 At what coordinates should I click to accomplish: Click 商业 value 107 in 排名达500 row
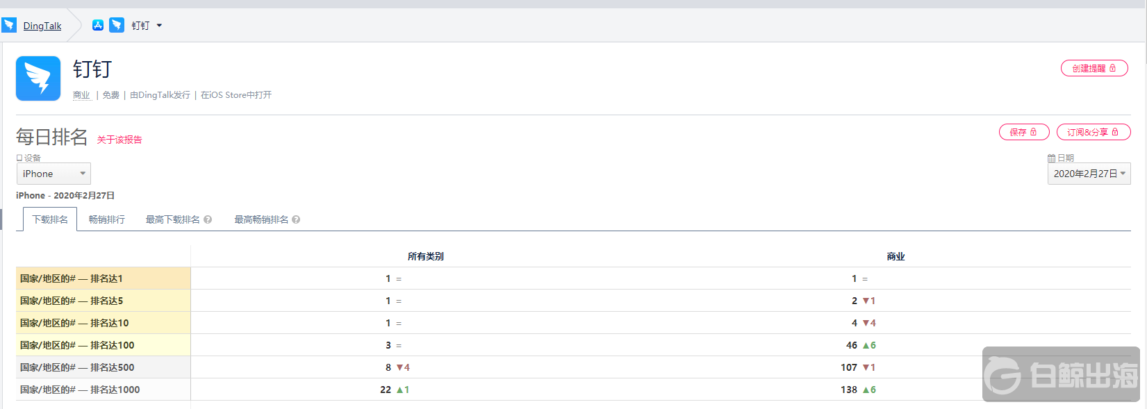point(849,367)
